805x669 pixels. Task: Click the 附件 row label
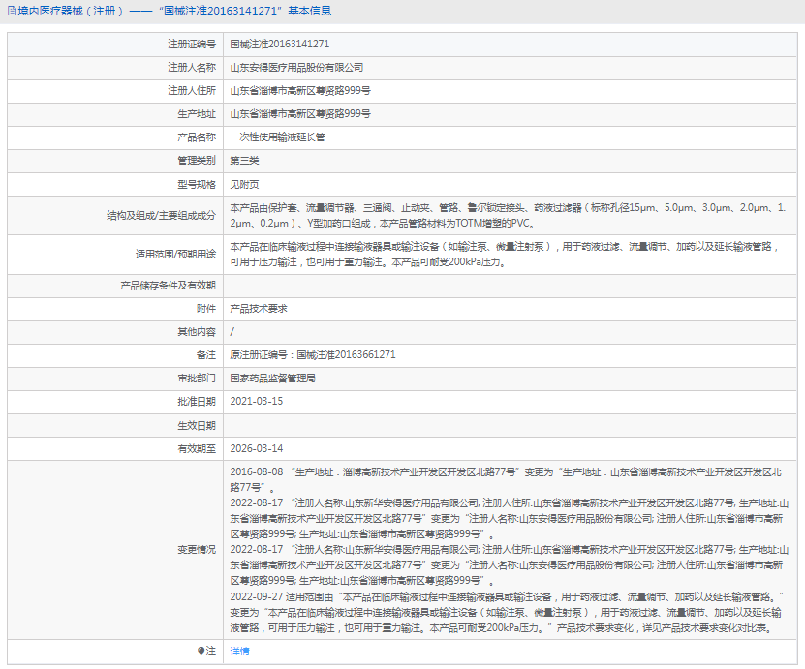[206, 308]
